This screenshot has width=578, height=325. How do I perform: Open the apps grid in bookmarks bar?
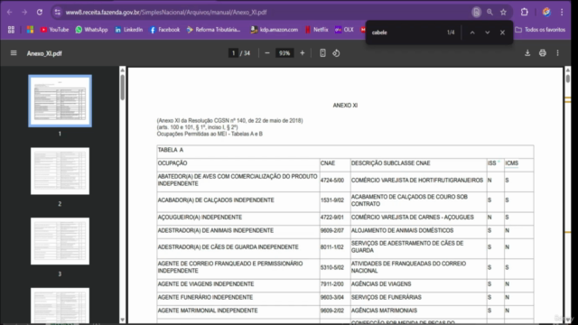tap(11, 30)
